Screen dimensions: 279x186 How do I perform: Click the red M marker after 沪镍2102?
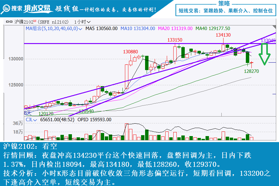point(35,21)
